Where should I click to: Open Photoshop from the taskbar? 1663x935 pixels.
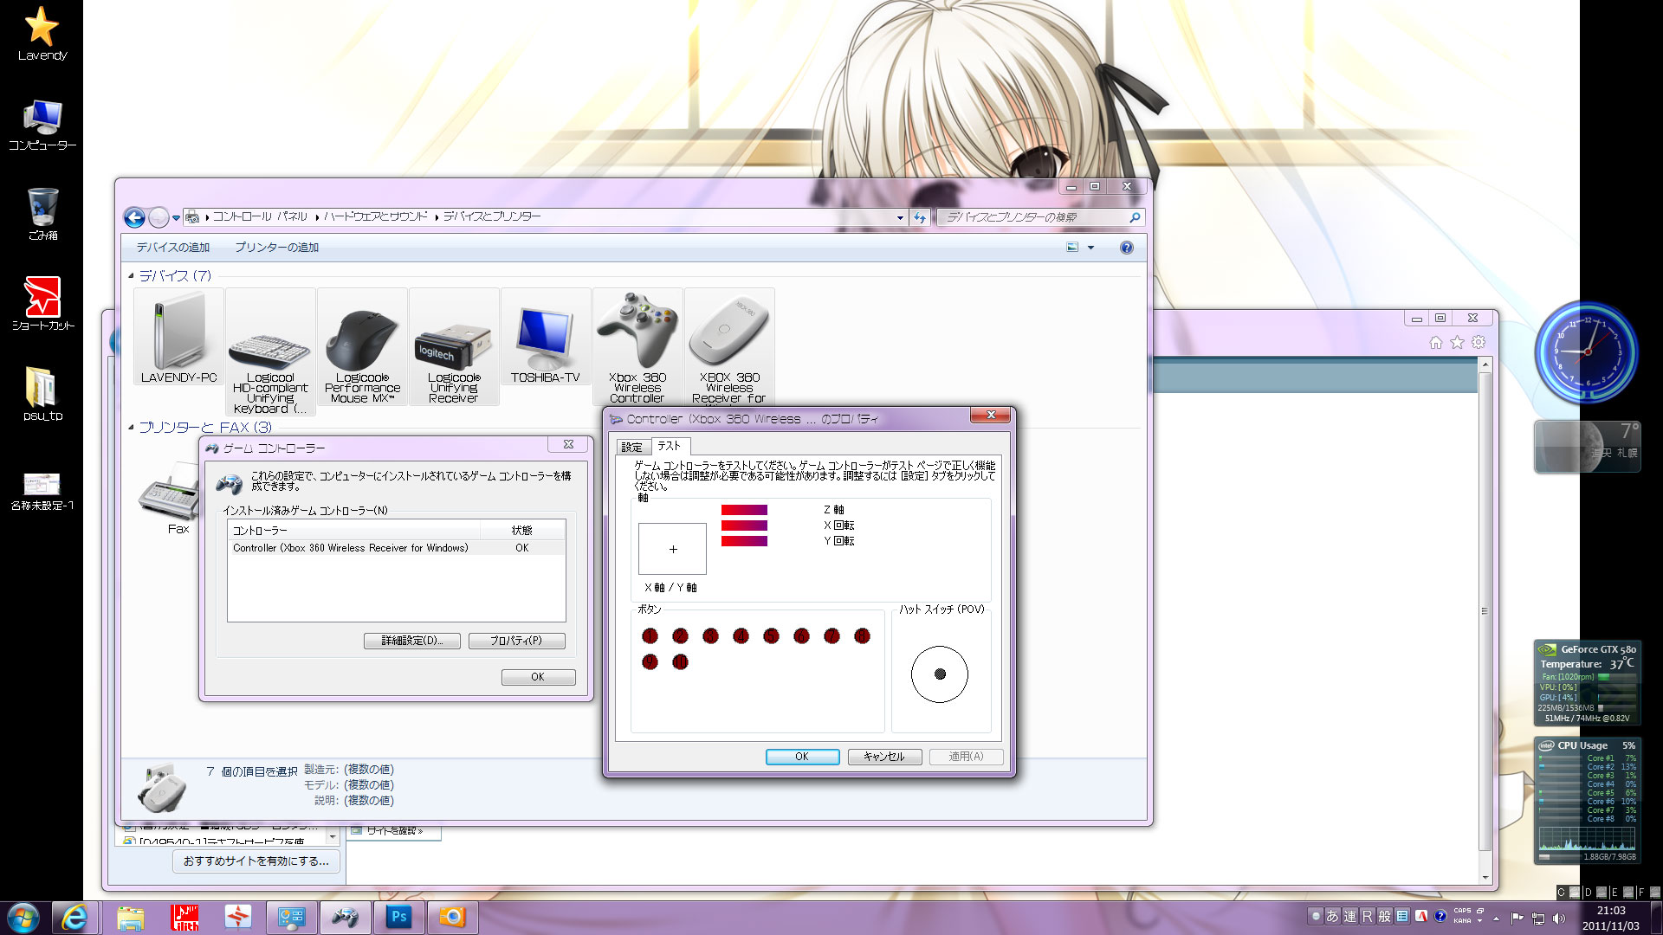click(x=398, y=917)
